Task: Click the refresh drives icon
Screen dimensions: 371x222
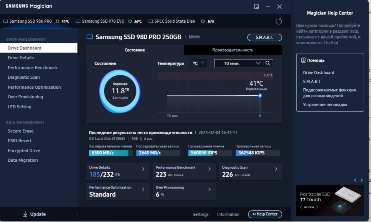Action: coord(279,22)
